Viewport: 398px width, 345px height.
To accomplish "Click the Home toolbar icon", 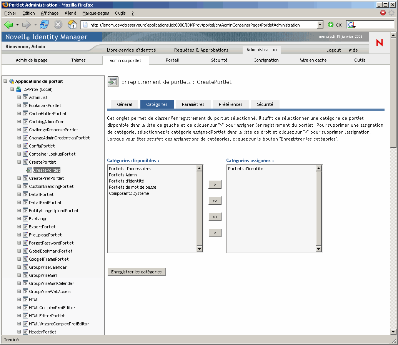I will click(72, 25).
